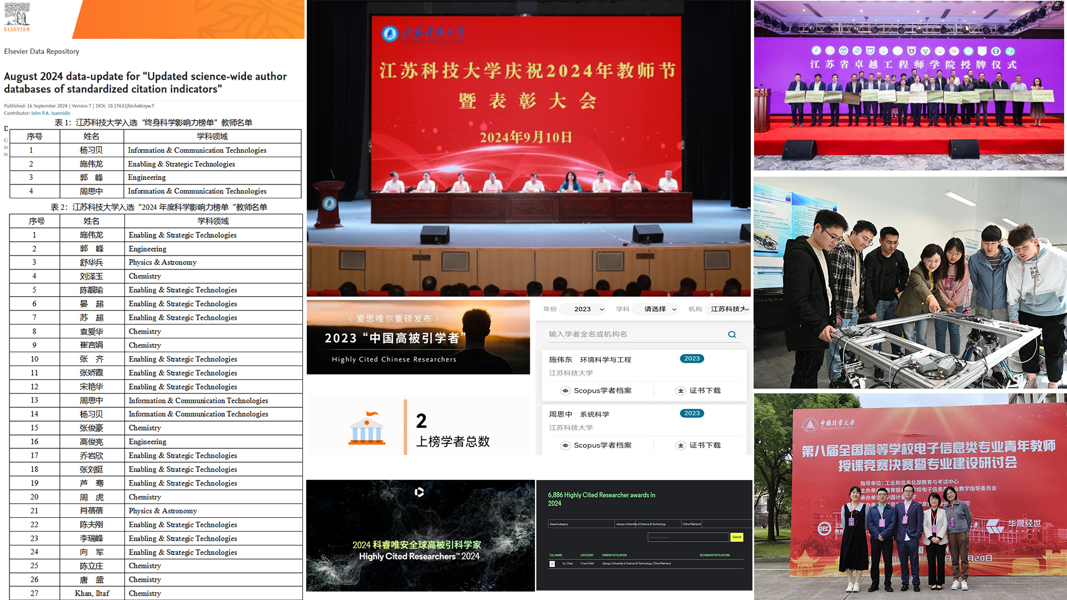Open contributor John P.A. Ioannidis link
This screenshot has width=1067, height=600.
click(x=51, y=113)
